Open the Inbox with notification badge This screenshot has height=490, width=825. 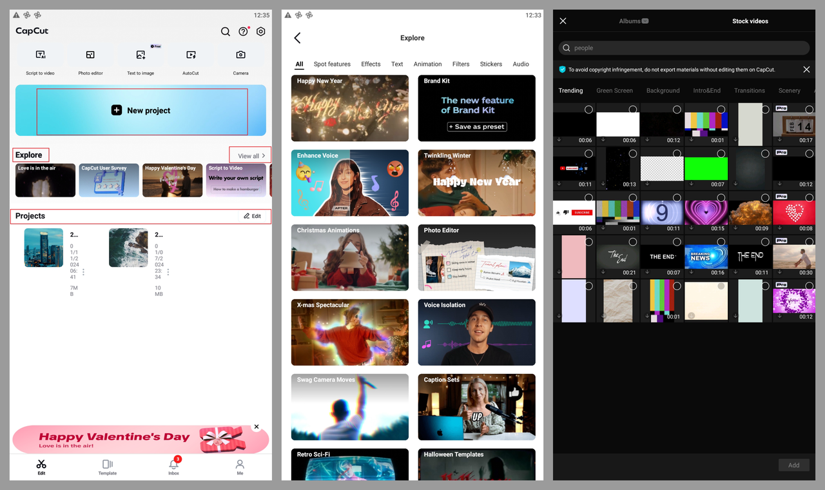[173, 465]
